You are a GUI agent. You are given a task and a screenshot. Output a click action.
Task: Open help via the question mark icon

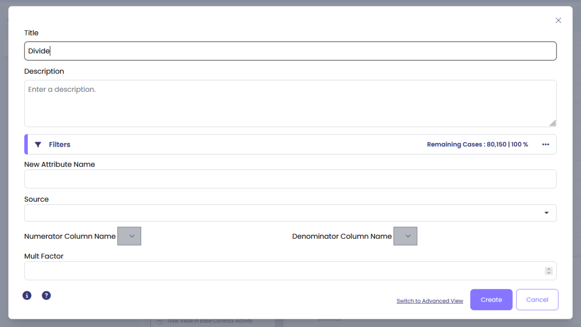pyautogui.click(x=46, y=296)
